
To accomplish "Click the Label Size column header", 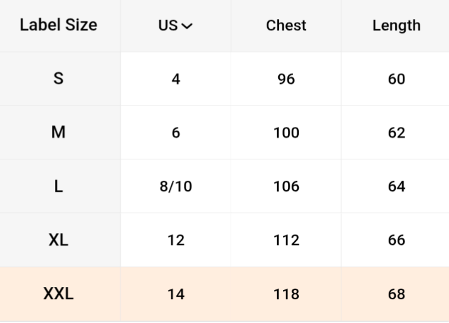I will 59,25.
